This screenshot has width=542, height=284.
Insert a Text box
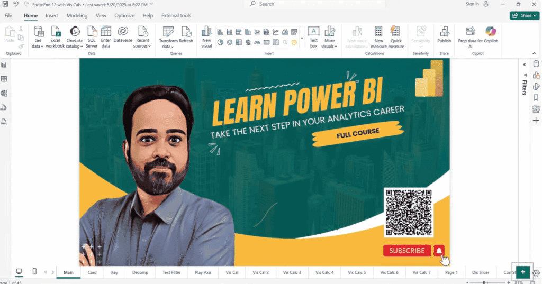(313, 38)
